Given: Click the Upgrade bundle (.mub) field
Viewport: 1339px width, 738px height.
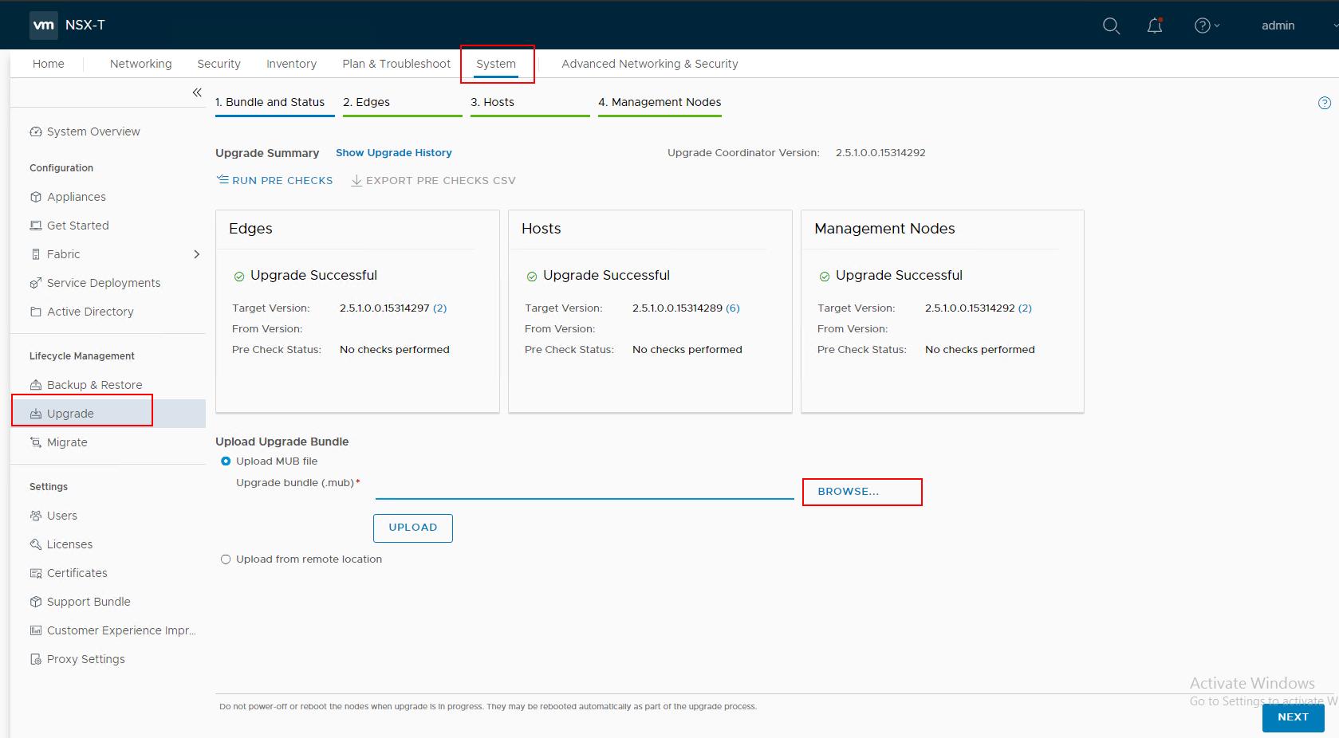Looking at the screenshot, I should pyautogui.click(x=585, y=488).
